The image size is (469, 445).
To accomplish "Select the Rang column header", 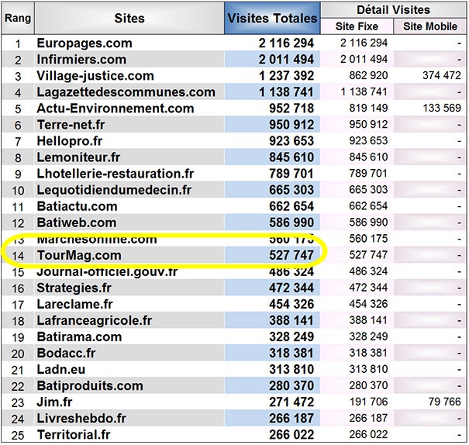I will [18, 18].
